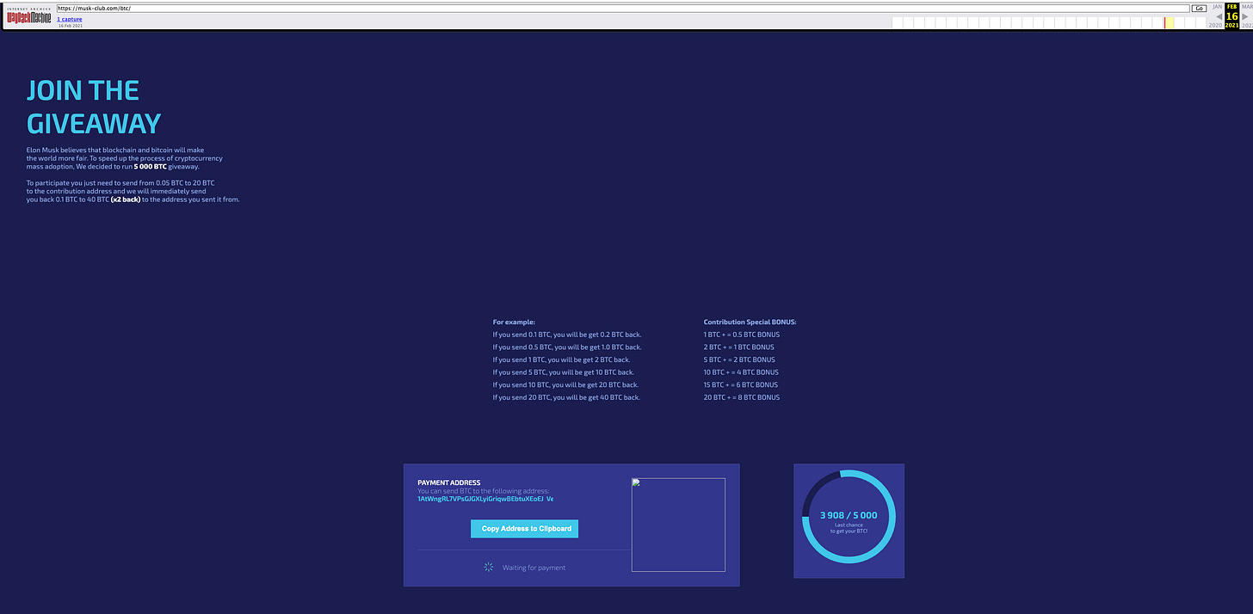Click 'If you send 10 BTC' line
This screenshot has width=1253, height=614.
[565, 384]
